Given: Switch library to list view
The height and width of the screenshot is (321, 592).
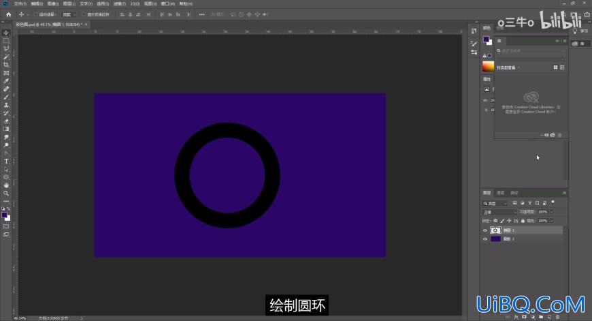Looking at the screenshot, I should 562,67.
